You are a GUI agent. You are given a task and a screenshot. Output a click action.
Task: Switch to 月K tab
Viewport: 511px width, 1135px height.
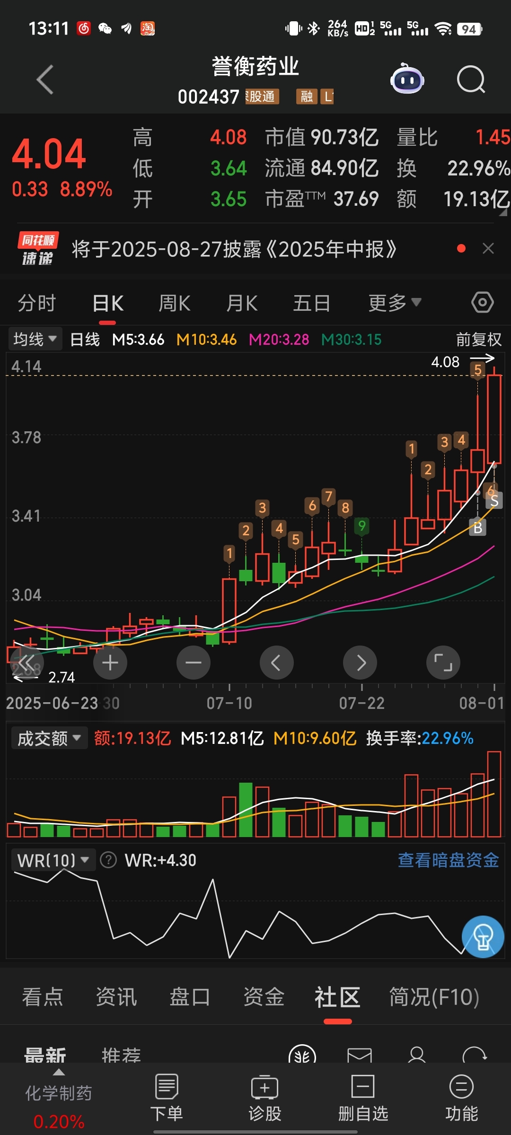tap(242, 303)
